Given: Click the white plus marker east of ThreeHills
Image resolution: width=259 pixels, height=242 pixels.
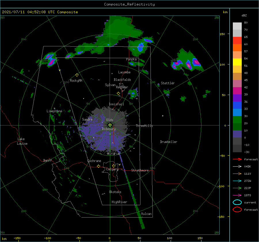Looking at the screenshot, I should (x=163, y=116).
